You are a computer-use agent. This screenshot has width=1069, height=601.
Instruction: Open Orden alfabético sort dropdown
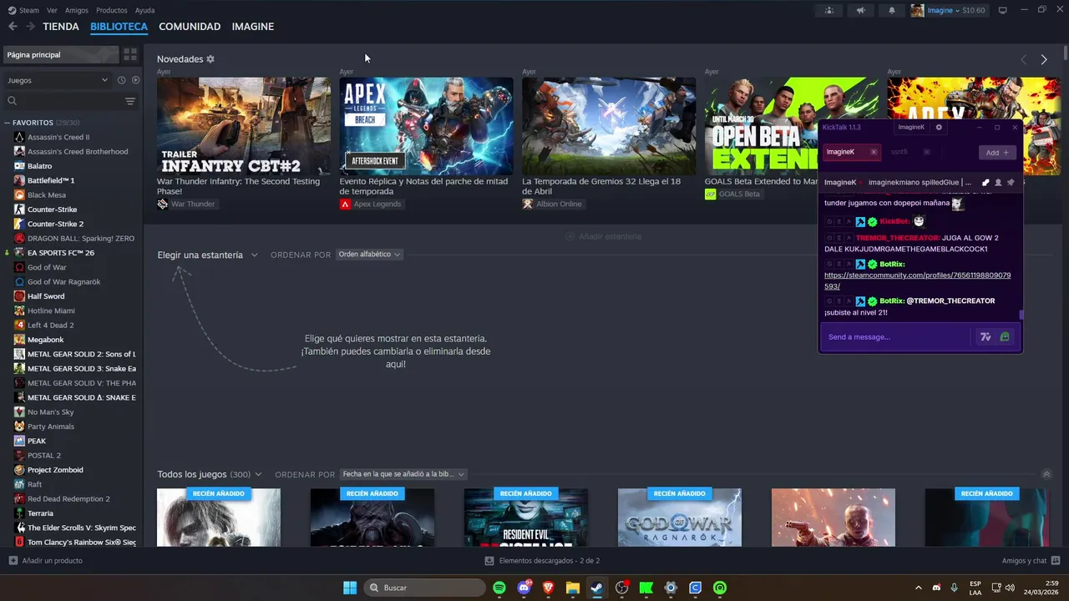point(369,255)
